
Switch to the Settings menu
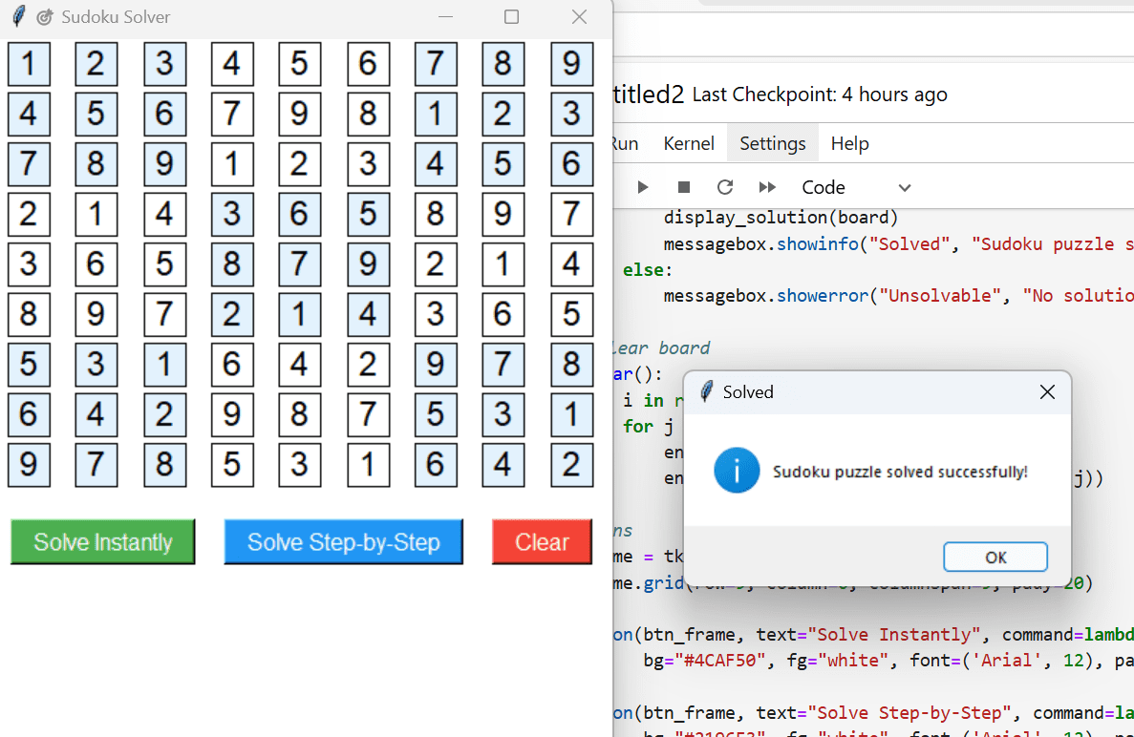point(772,143)
